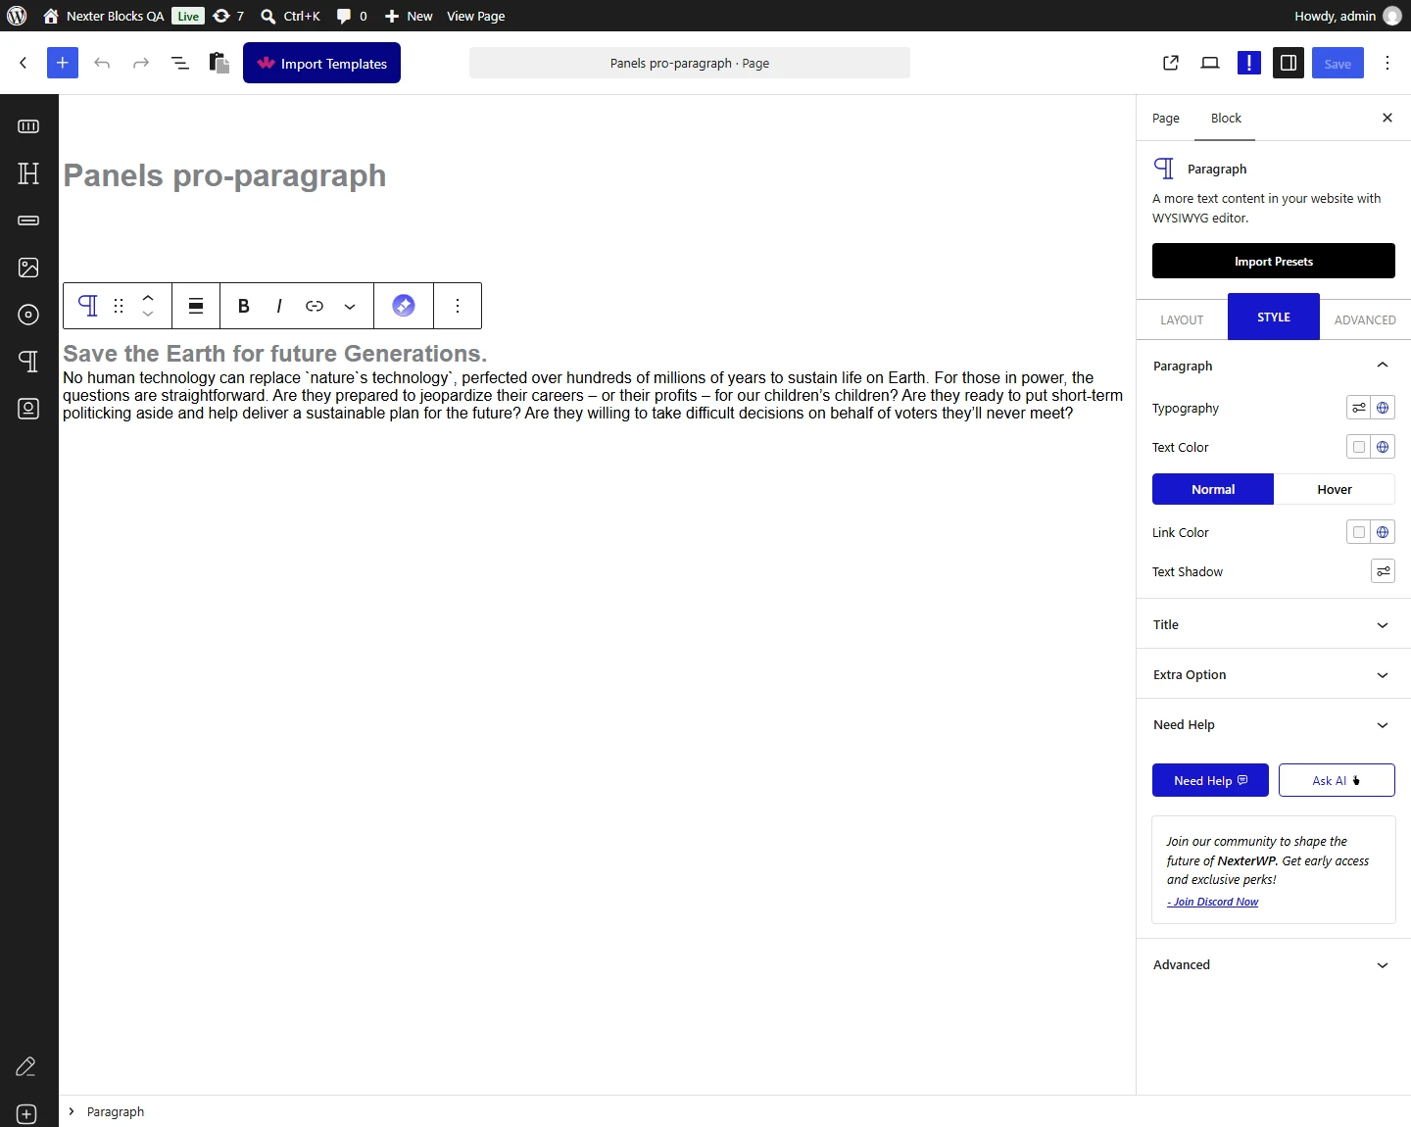Open the document overview list icon
This screenshot has width=1411, height=1127.
(x=180, y=63)
